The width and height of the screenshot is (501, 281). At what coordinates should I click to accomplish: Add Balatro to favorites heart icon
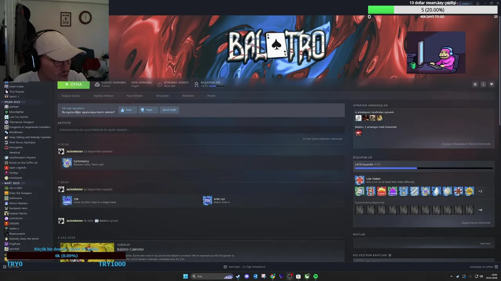click(x=492, y=84)
